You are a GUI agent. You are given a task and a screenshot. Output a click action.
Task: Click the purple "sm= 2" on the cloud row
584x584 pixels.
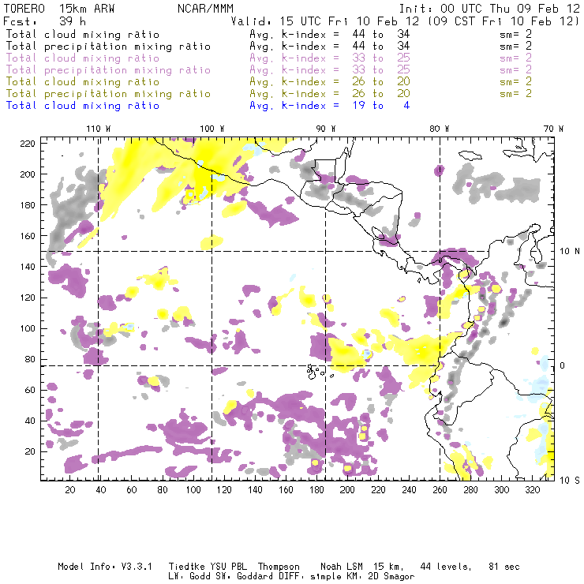(x=516, y=58)
